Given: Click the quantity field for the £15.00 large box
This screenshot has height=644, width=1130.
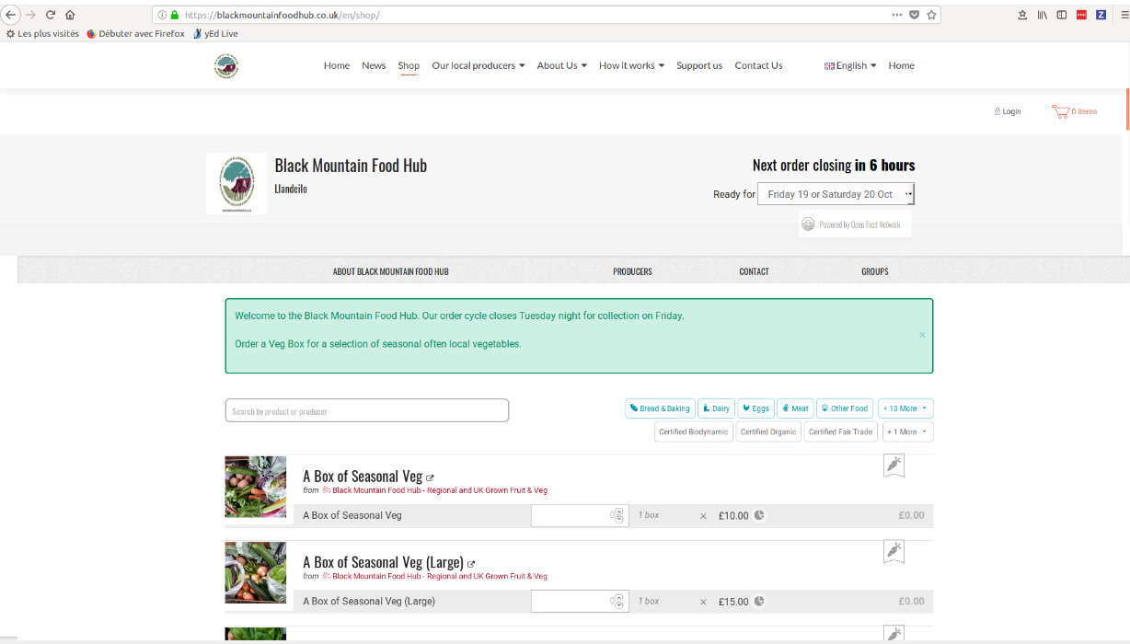Looking at the screenshot, I should coord(580,601).
